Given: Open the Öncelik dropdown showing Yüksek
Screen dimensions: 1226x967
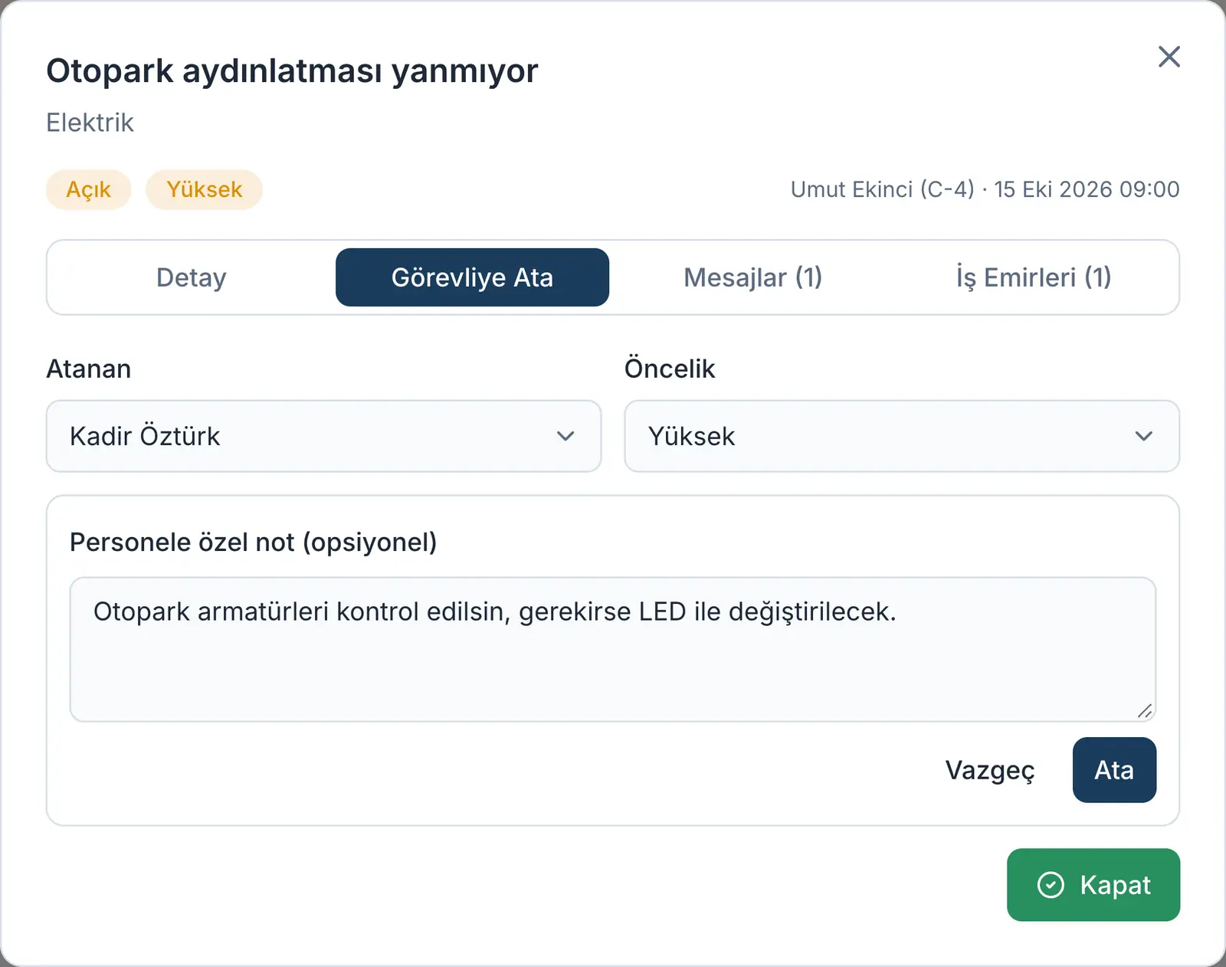Looking at the screenshot, I should coord(902,436).
